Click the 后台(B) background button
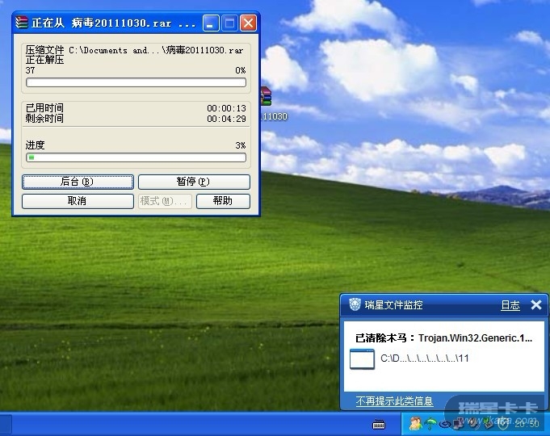Screen dimensions: 550x436 click(78, 182)
